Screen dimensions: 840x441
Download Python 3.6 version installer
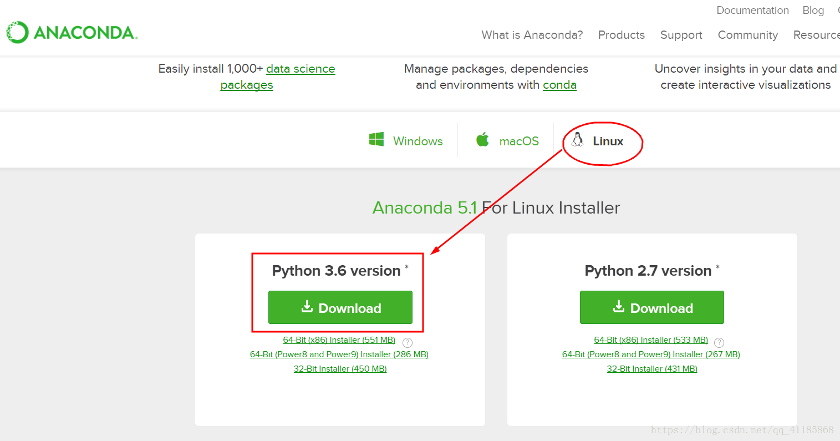click(x=340, y=307)
